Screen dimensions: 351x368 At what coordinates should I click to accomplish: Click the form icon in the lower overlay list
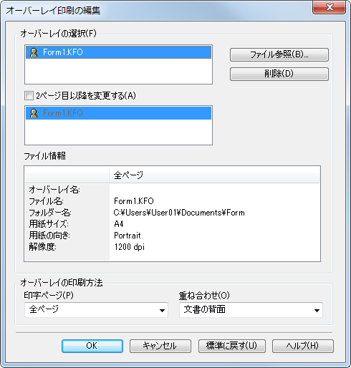[x=34, y=113]
